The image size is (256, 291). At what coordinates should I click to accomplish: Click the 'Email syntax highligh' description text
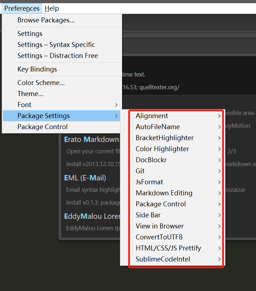click(93, 190)
